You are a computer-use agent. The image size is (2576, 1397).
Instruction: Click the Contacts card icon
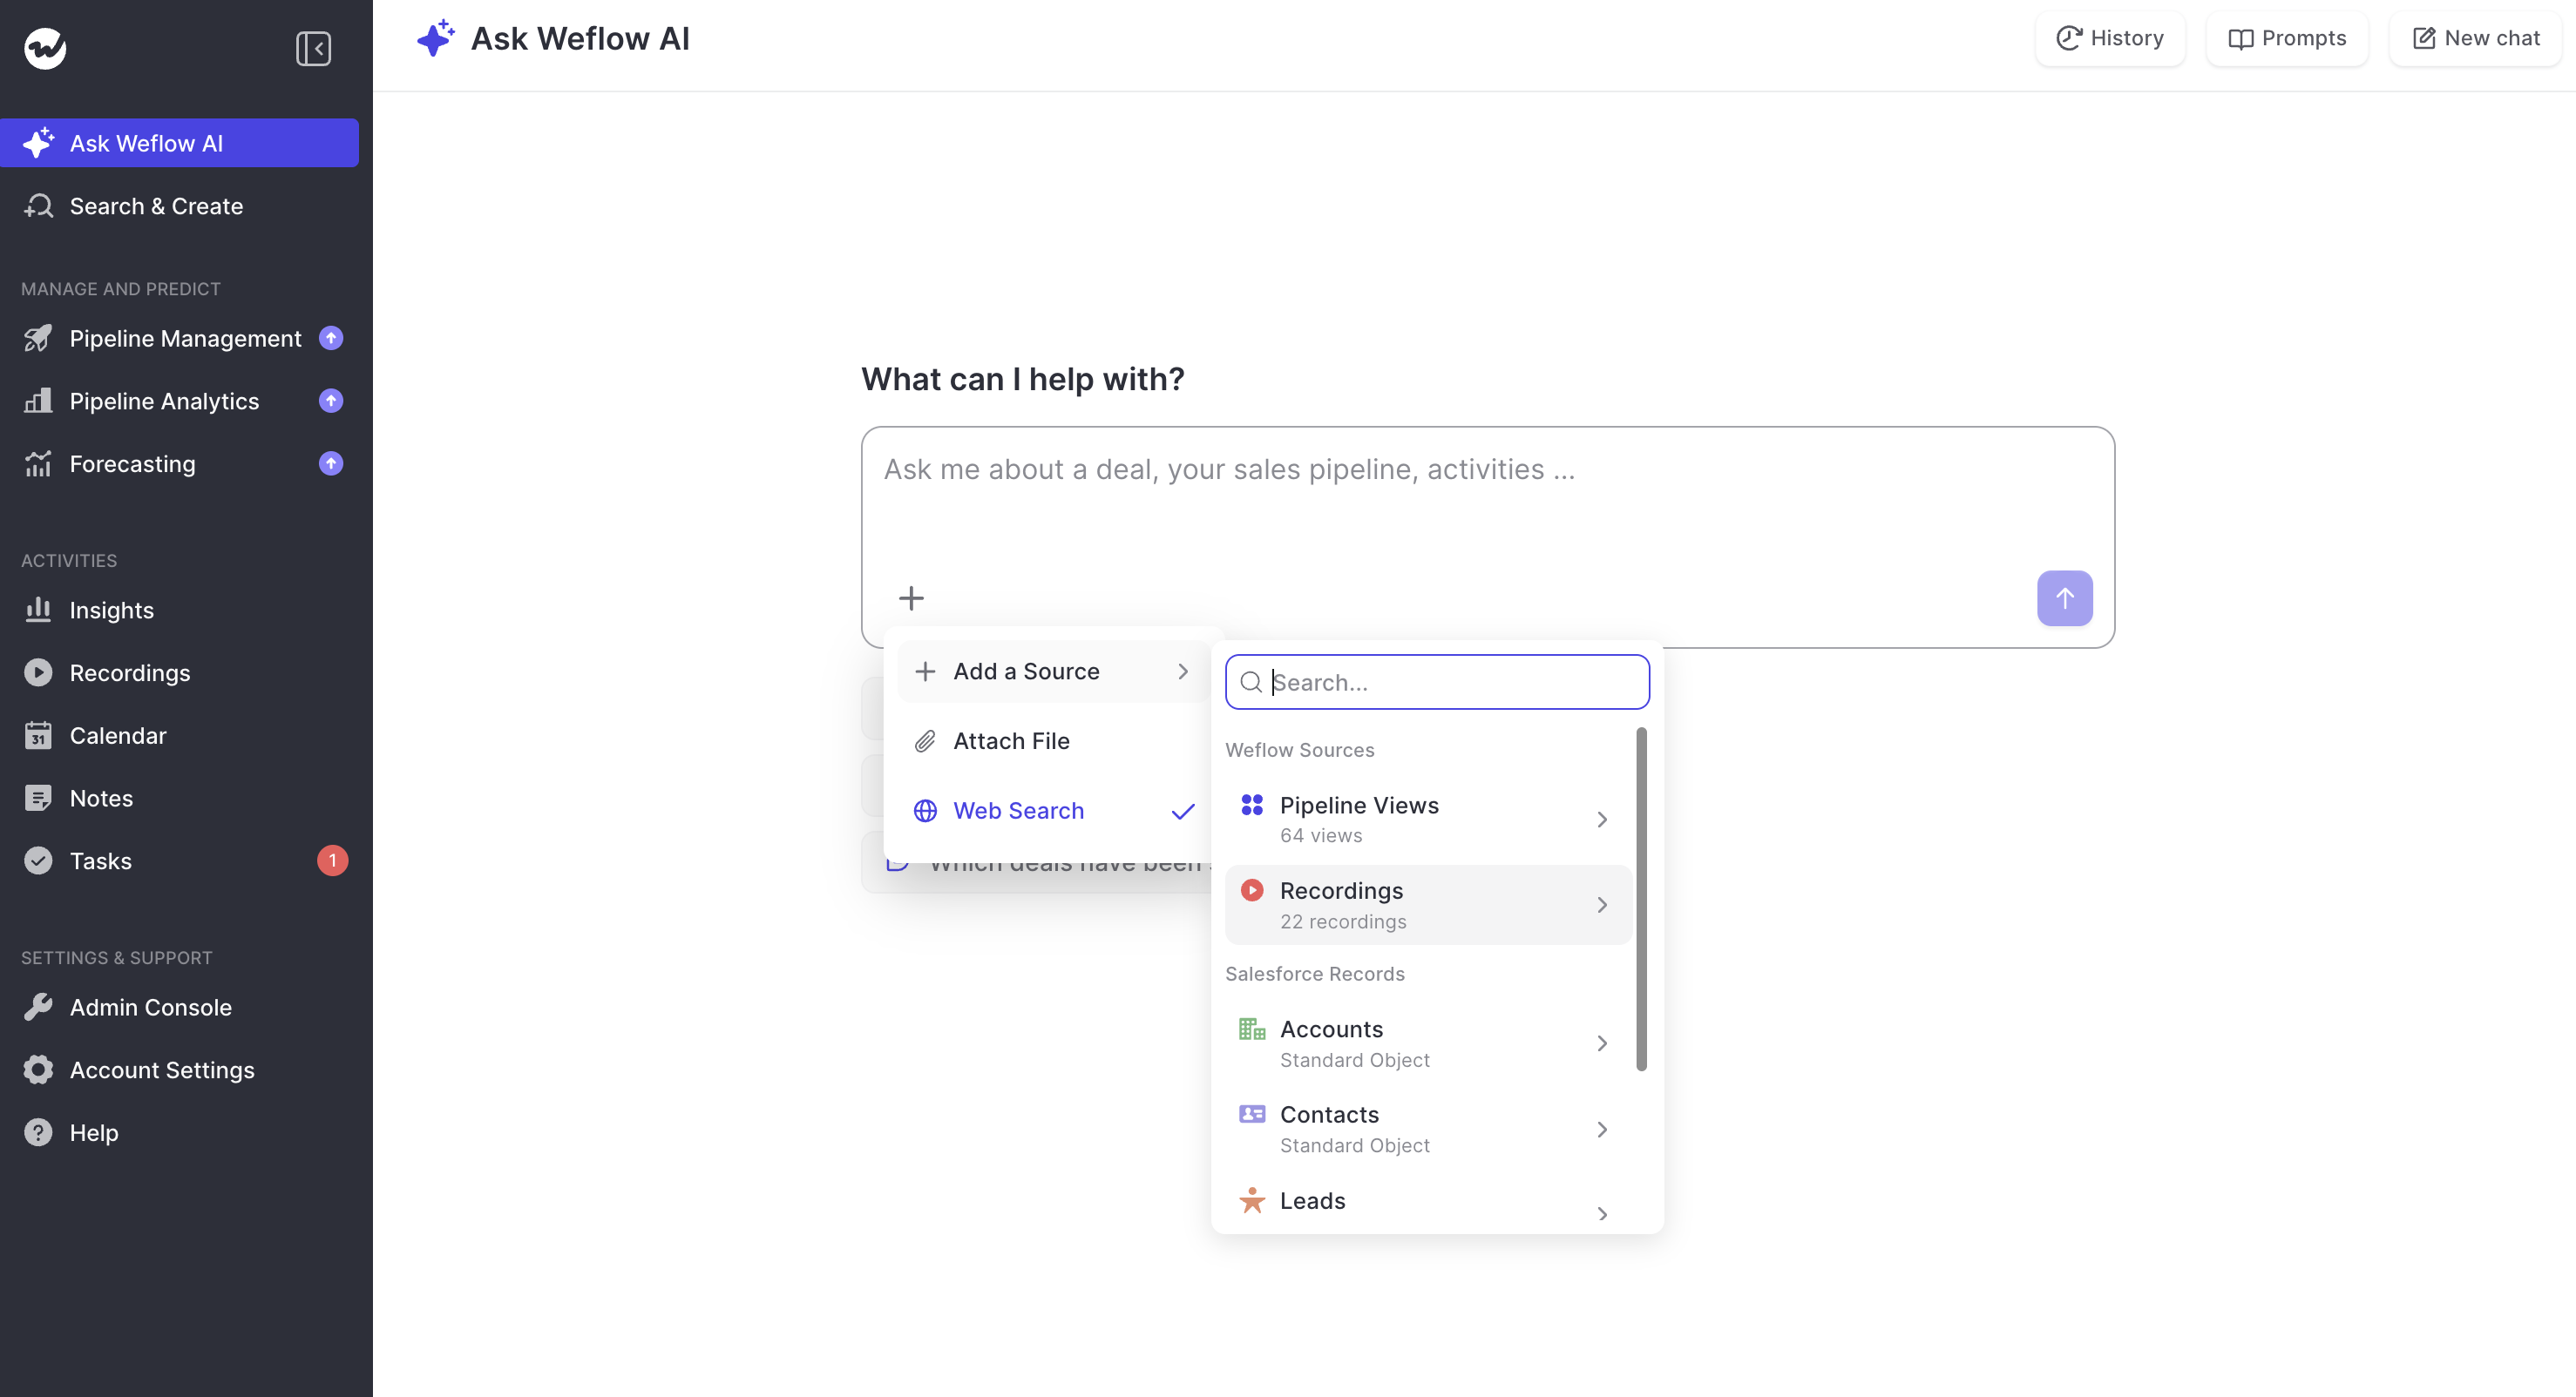[x=1252, y=1113]
